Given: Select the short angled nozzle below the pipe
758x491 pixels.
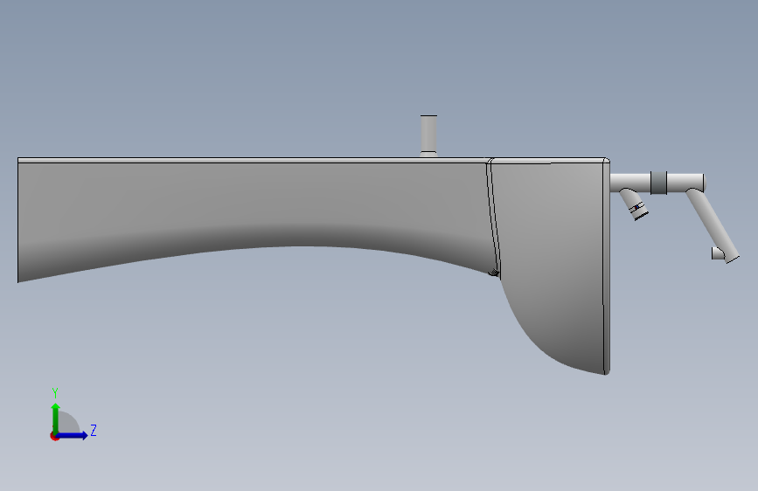Looking at the screenshot, I should click(634, 204).
